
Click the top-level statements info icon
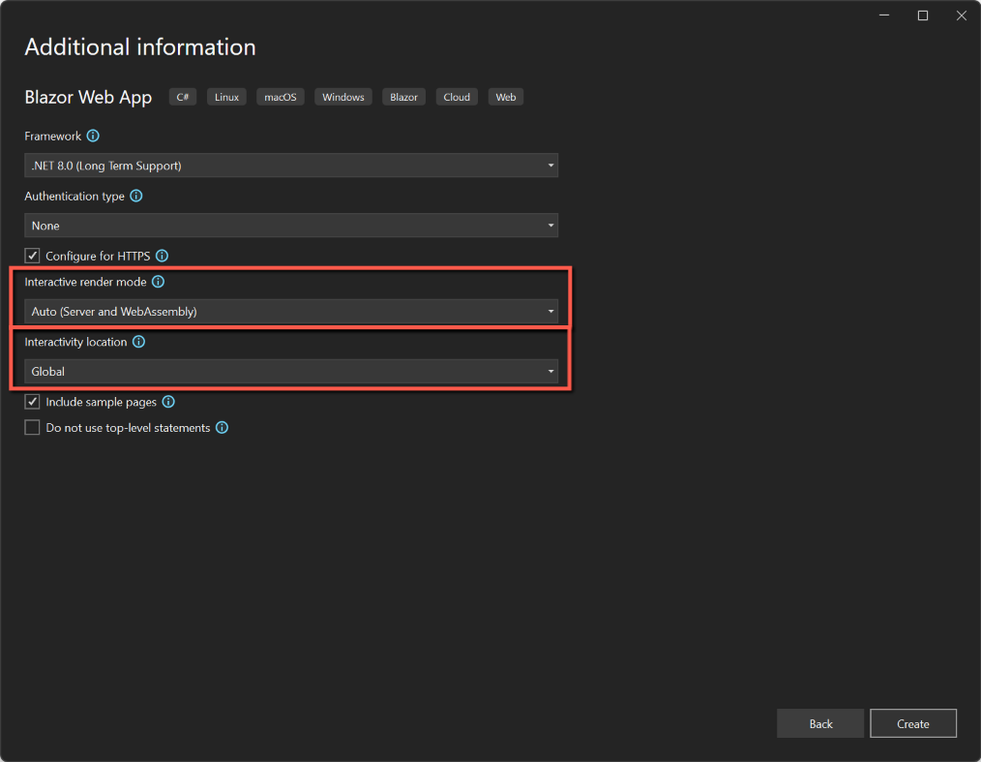click(x=222, y=427)
